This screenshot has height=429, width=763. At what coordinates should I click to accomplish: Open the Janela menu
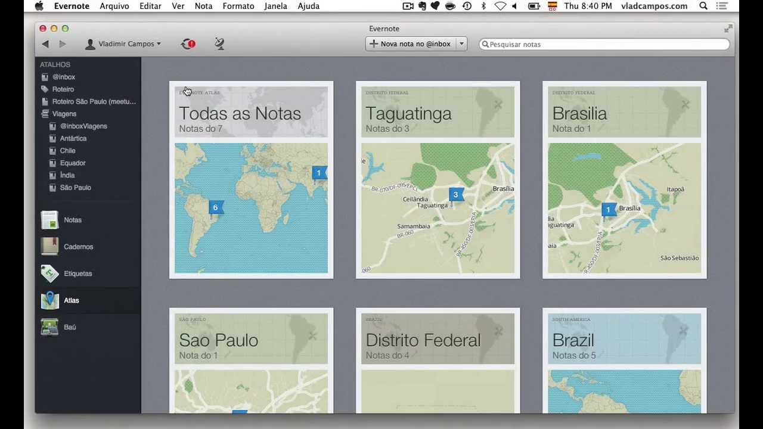pyautogui.click(x=275, y=6)
